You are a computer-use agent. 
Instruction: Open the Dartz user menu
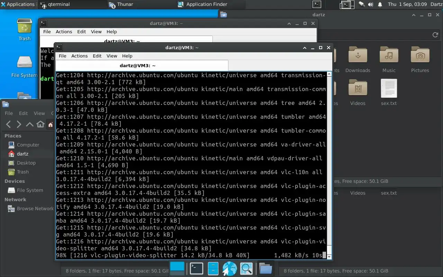click(436, 4)
